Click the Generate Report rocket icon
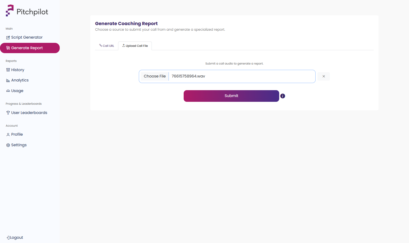This screenshot has height=243, width=409. [x=8, y=48]
